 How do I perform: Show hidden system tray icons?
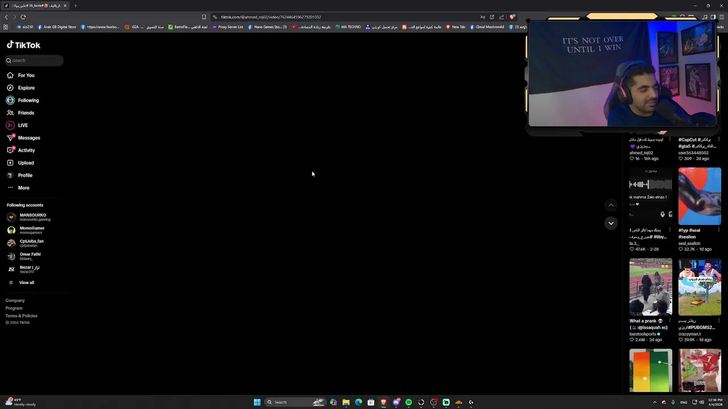655,402
